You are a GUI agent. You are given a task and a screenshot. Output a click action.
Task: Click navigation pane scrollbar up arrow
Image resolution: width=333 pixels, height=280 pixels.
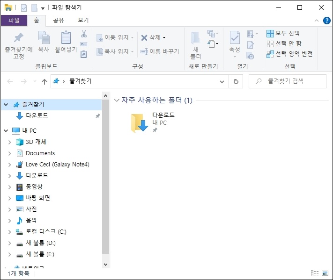105,96
